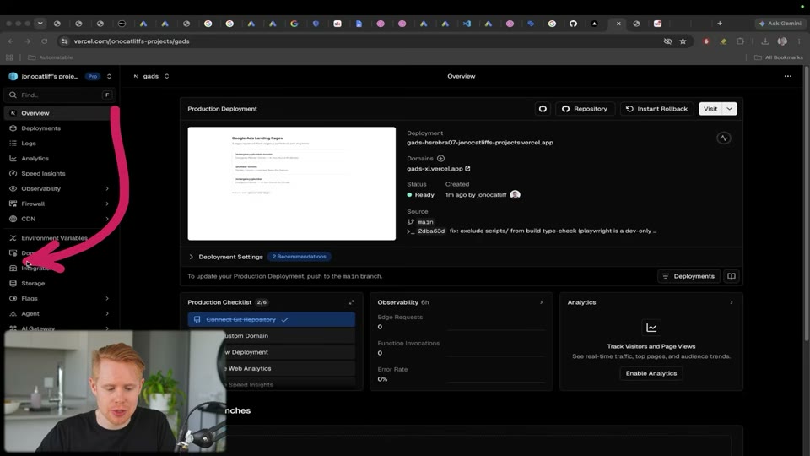The height and width of the screenshot is (456, 810).
Task: Click the page vertical scrollbar
Action: click(806, 204)
